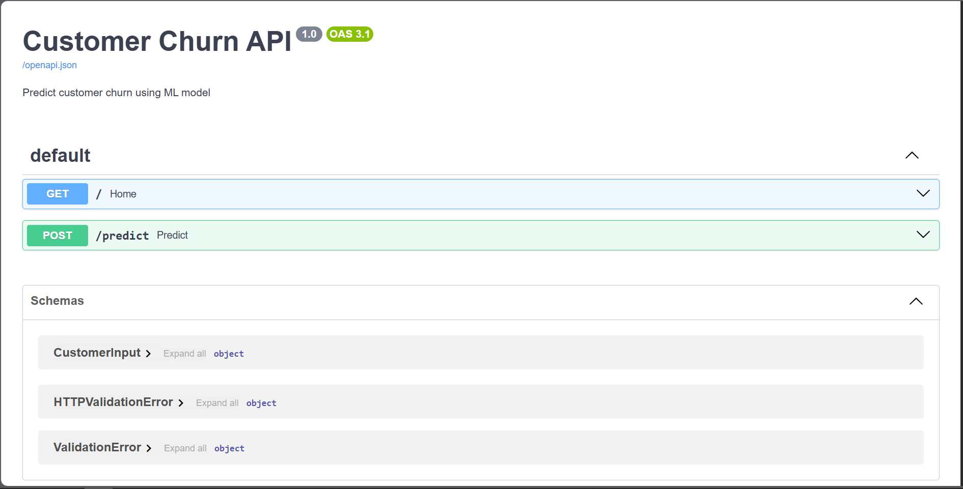963x489 pixels.
Task: Click the Predict endpoint summary text
Action: pyautogui.click(x=172, y=235)
